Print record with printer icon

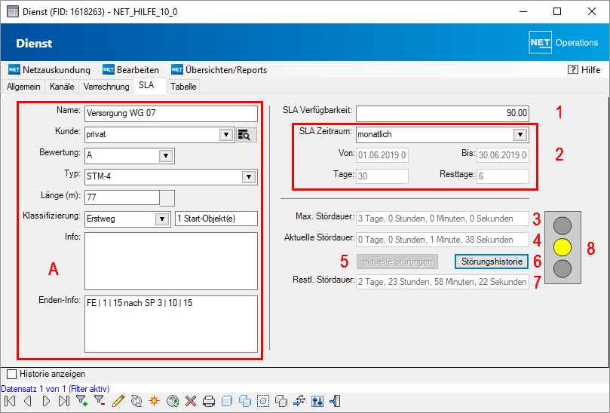coord(209,401)
